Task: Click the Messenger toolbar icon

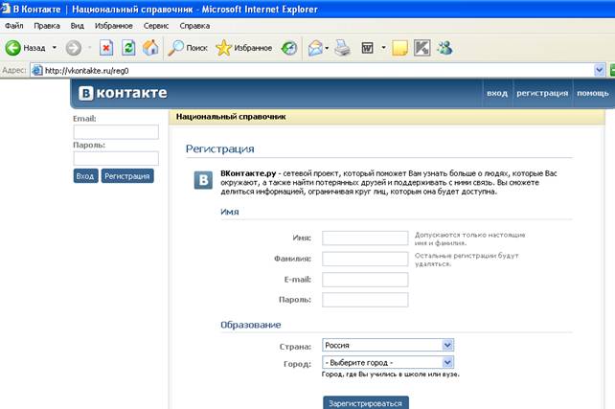Action: (444, 47)
